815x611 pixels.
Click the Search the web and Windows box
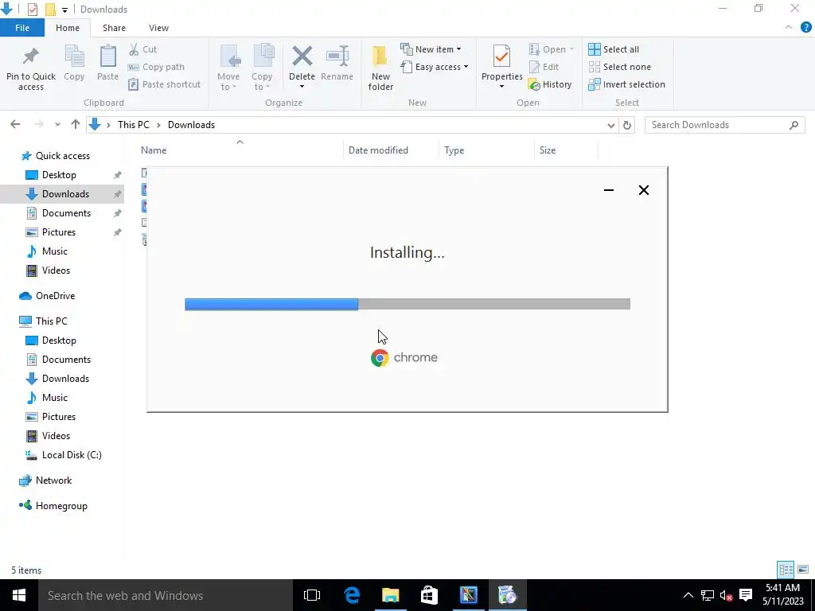pyautogui.click(x=166, y=595)
